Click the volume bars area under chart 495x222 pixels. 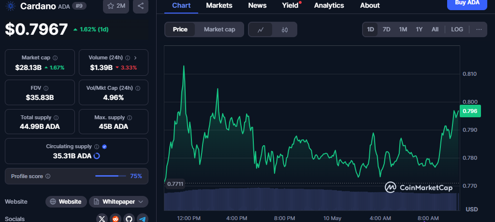point(311,200)
